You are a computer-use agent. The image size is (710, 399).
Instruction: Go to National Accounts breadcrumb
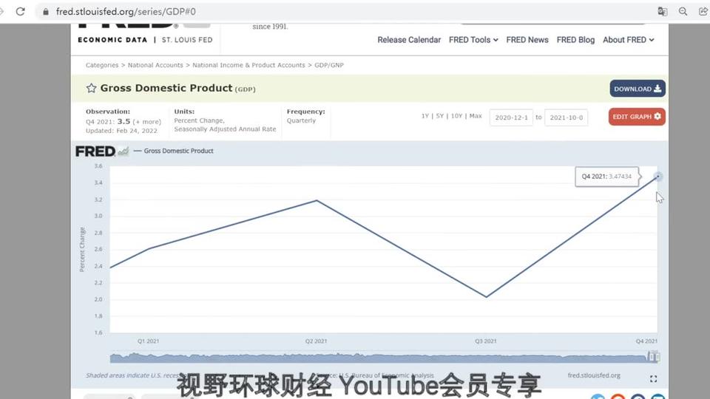coord(155,65)
